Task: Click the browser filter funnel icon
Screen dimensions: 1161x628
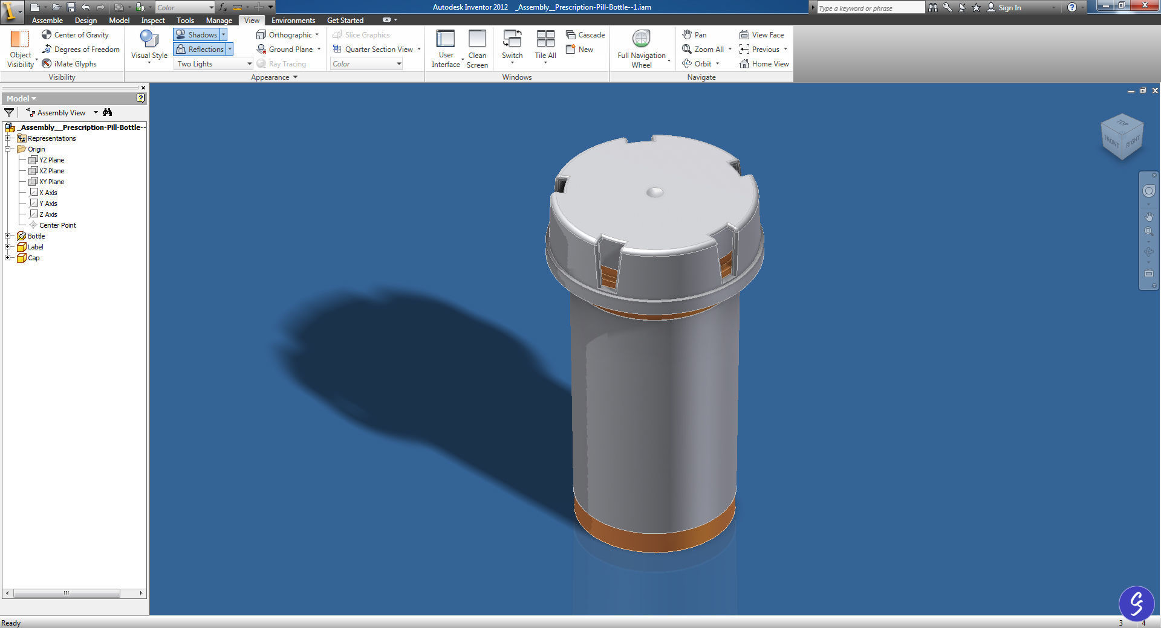Action: [9, 112]
